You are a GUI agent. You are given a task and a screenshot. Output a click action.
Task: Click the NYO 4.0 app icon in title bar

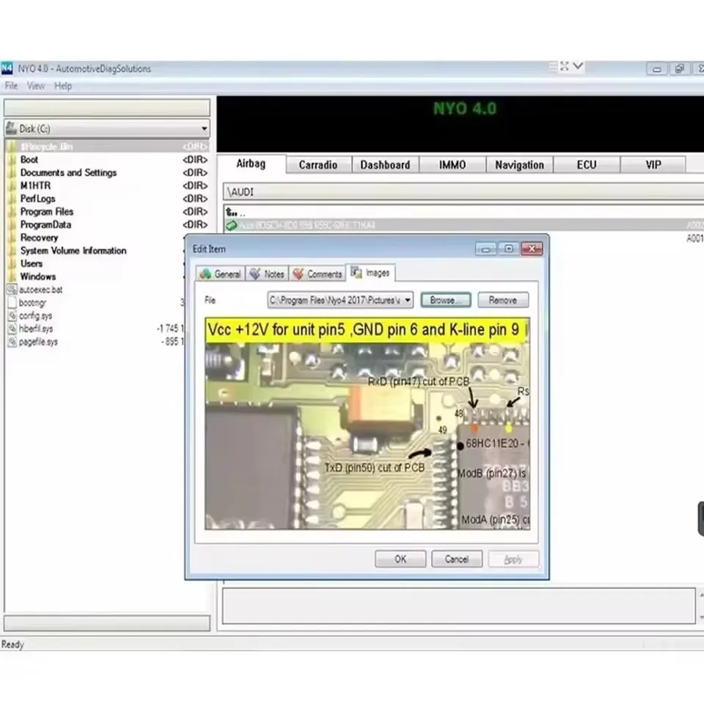tap(7, 68)
